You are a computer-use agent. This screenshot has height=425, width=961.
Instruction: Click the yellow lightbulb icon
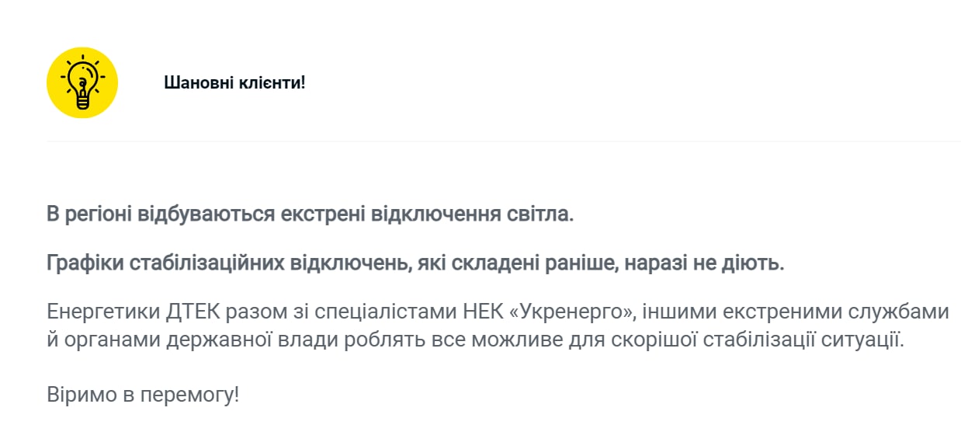click(82, 82)
